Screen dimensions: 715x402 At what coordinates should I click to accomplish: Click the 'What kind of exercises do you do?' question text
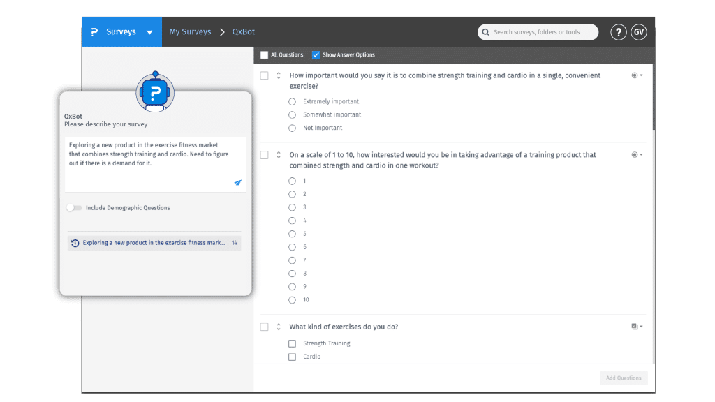point(344,327)
